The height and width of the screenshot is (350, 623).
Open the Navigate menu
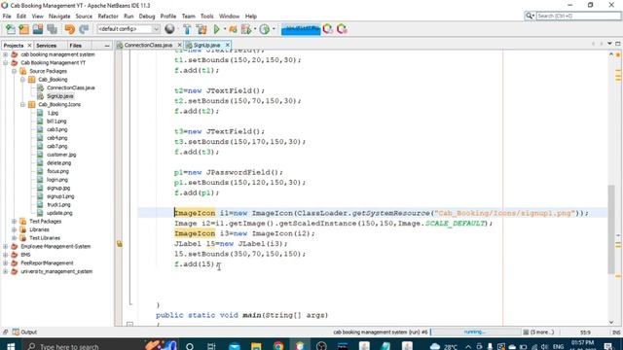coord(59,16)
